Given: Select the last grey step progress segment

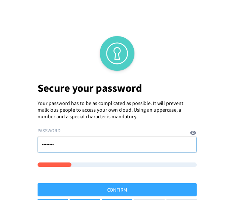Looking at the screenshot, I should pos(182,199).
